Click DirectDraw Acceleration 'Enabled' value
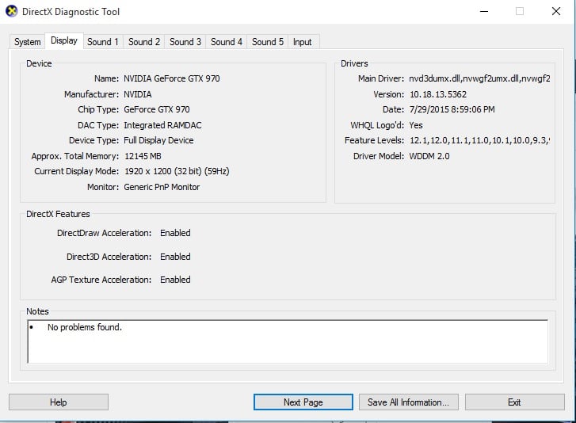The image size is (576, 423). coord(175,233)
